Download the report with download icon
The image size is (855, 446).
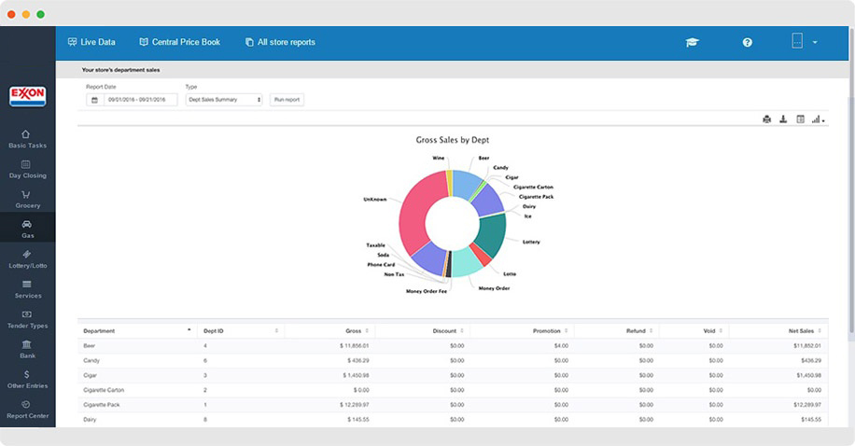[783, 119]
